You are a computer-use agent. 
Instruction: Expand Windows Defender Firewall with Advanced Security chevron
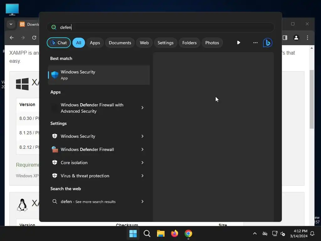[x=143, y=108]
